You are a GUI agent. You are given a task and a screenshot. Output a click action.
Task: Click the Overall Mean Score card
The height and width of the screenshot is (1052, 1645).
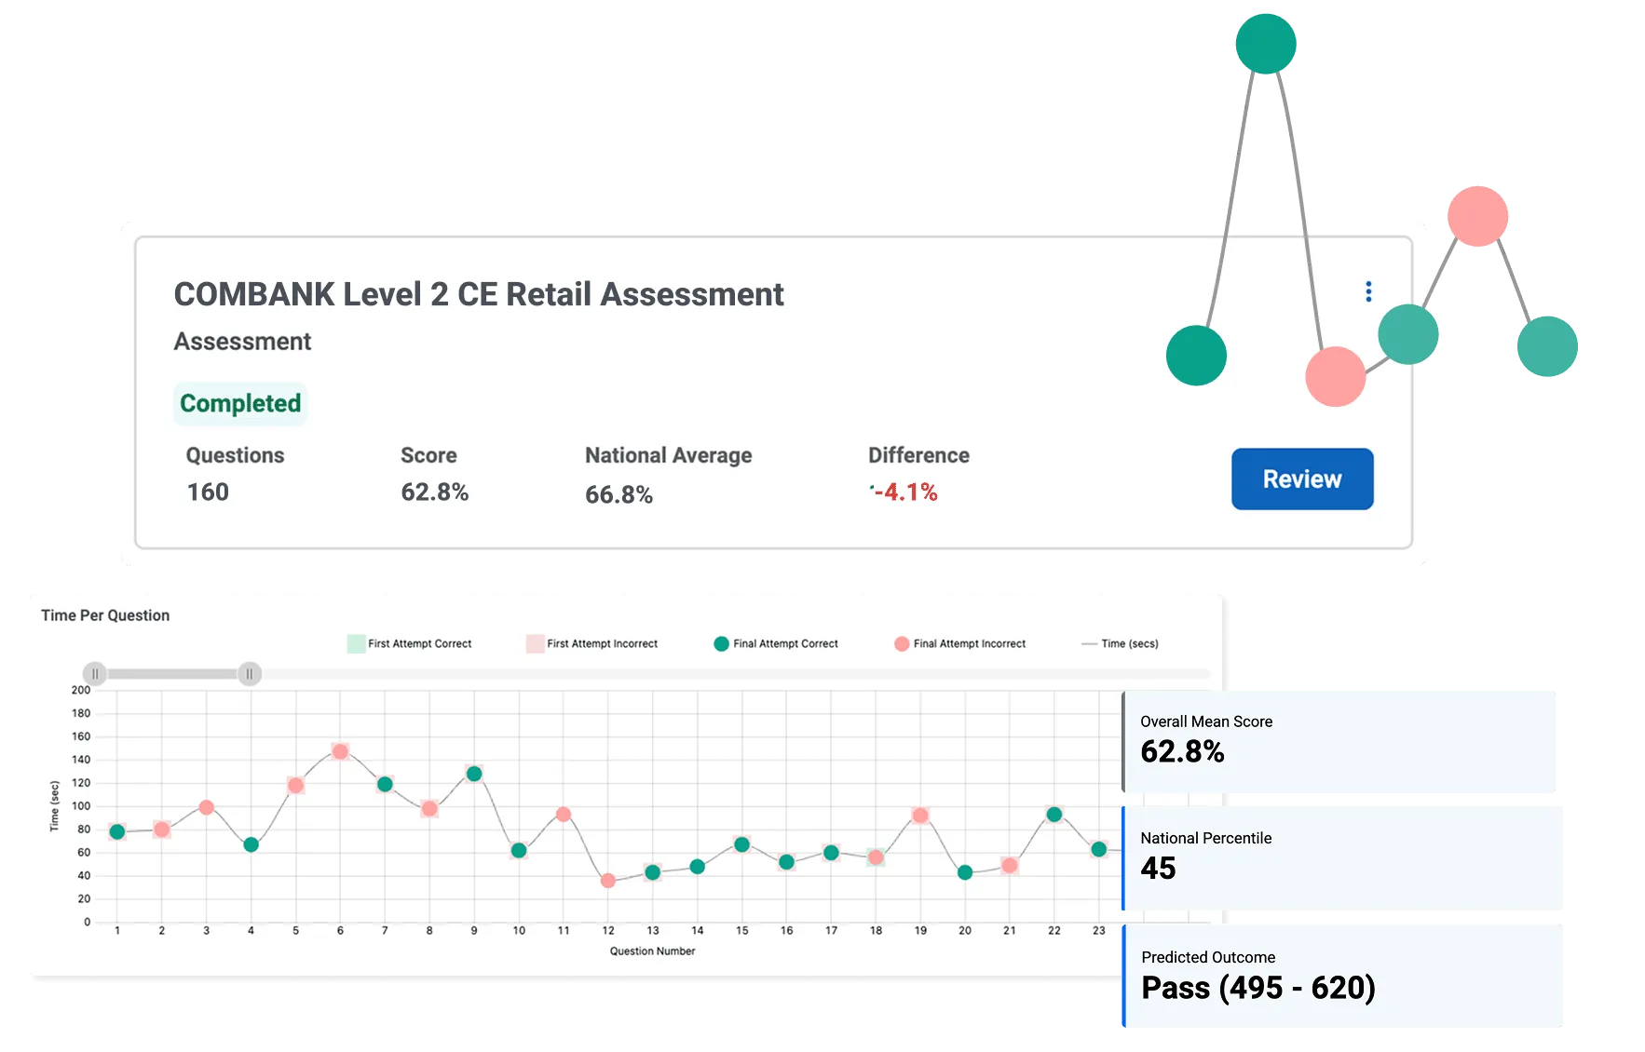coord(1341,739)
